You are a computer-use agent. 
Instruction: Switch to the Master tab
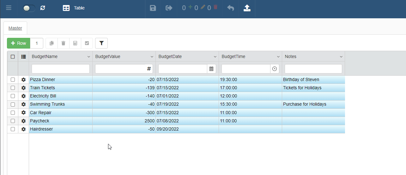[x=15, y=28]
